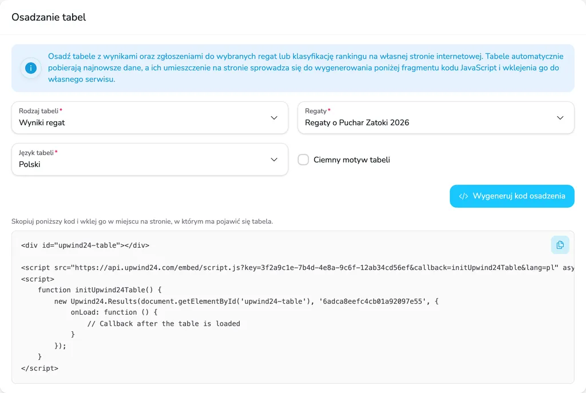Click the blue info banner description text

306,68
